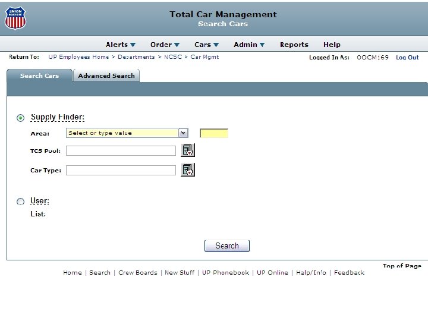
Task: Go to NCSC breadcrumb link
Action: tap(173, 57)
